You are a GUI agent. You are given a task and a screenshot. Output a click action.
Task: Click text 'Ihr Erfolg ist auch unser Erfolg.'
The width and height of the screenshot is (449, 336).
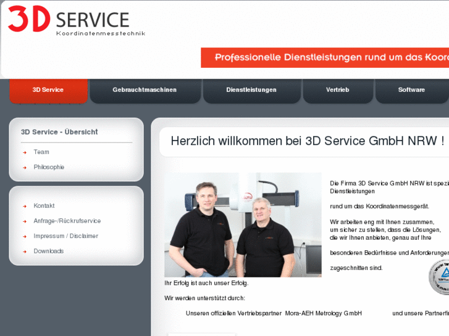pos(206,283)
